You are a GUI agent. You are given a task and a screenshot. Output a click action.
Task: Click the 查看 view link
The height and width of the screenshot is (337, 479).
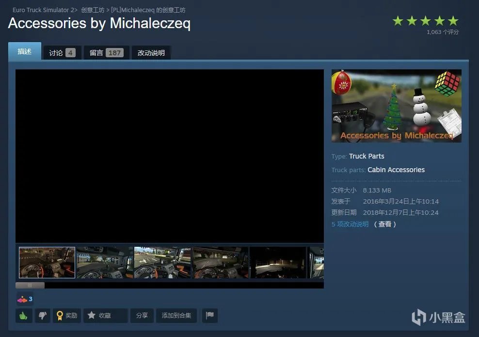[384, 224]
